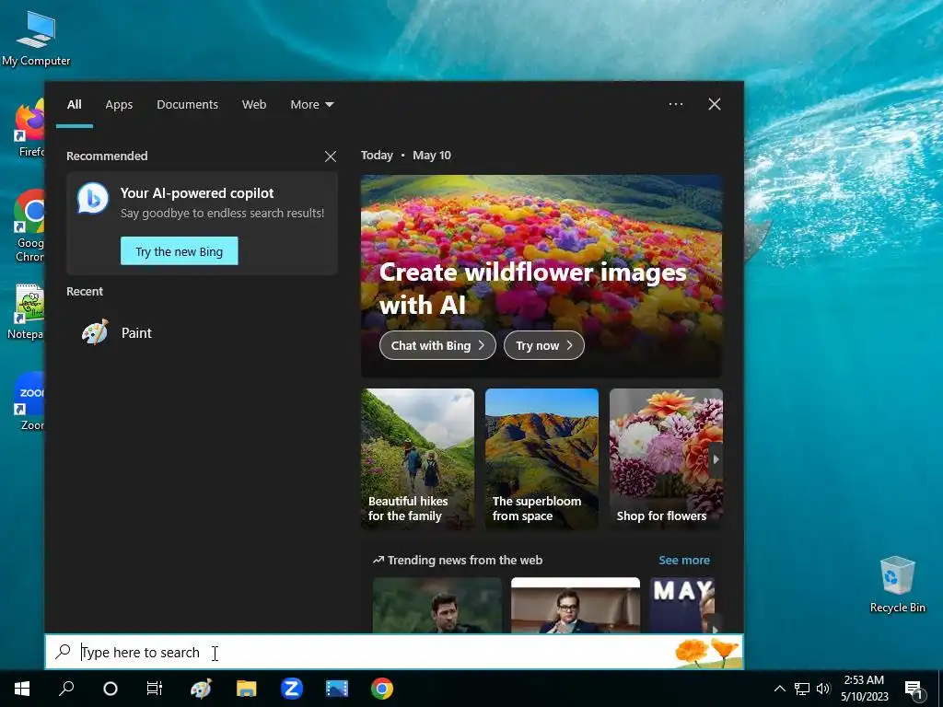Viewport: 943px width, 707px height.
Task: Open the MAY trending news thumbnail
Action: pyautogui.click(x=682, y=605)
